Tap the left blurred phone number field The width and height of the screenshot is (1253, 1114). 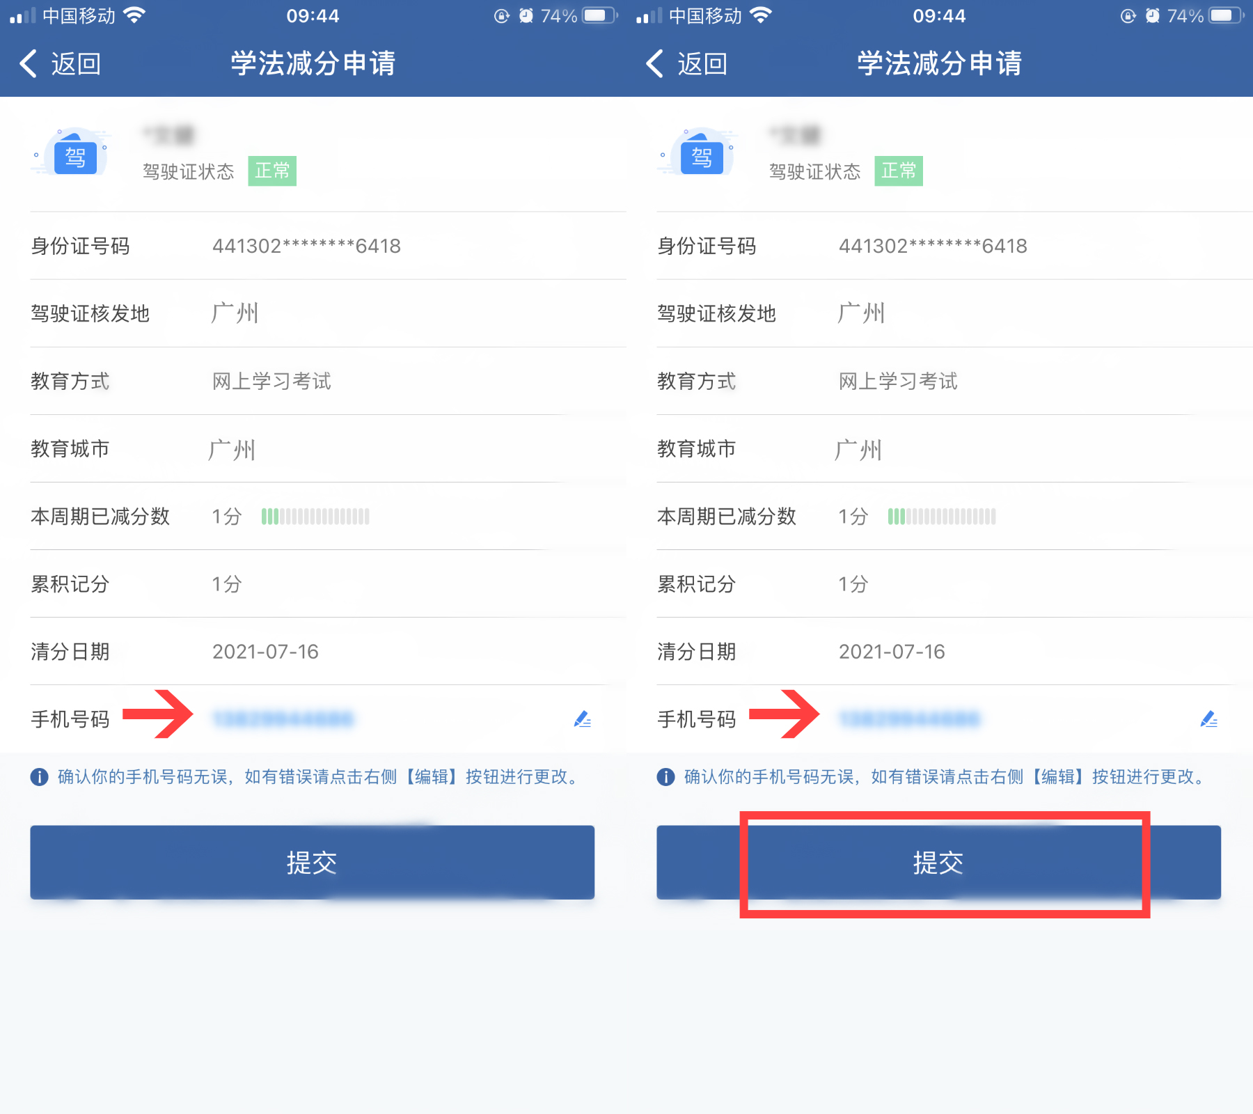[283, 719]
